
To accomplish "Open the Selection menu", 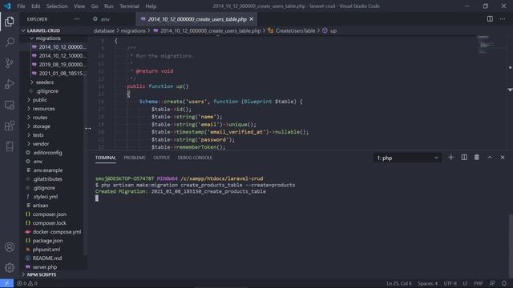I will coord(57,6).
